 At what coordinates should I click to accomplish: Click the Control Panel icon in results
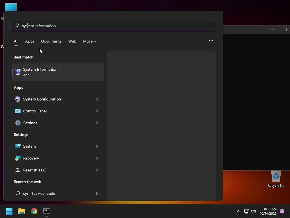coord(18,111)
